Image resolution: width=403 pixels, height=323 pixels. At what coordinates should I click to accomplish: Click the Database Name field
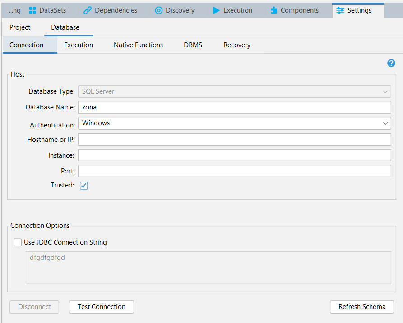pos(234,107)
